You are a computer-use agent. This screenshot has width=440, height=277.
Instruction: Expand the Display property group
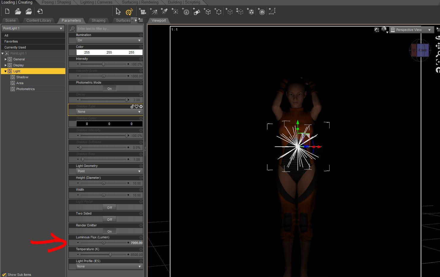(x=5, y=65)
